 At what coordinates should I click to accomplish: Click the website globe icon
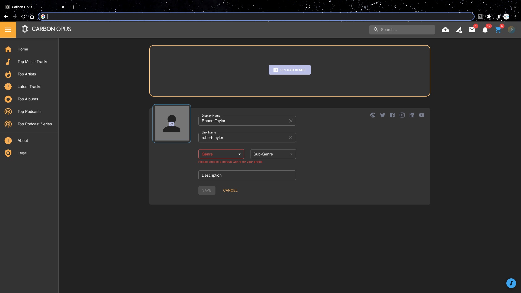click(x=373, y=115)
